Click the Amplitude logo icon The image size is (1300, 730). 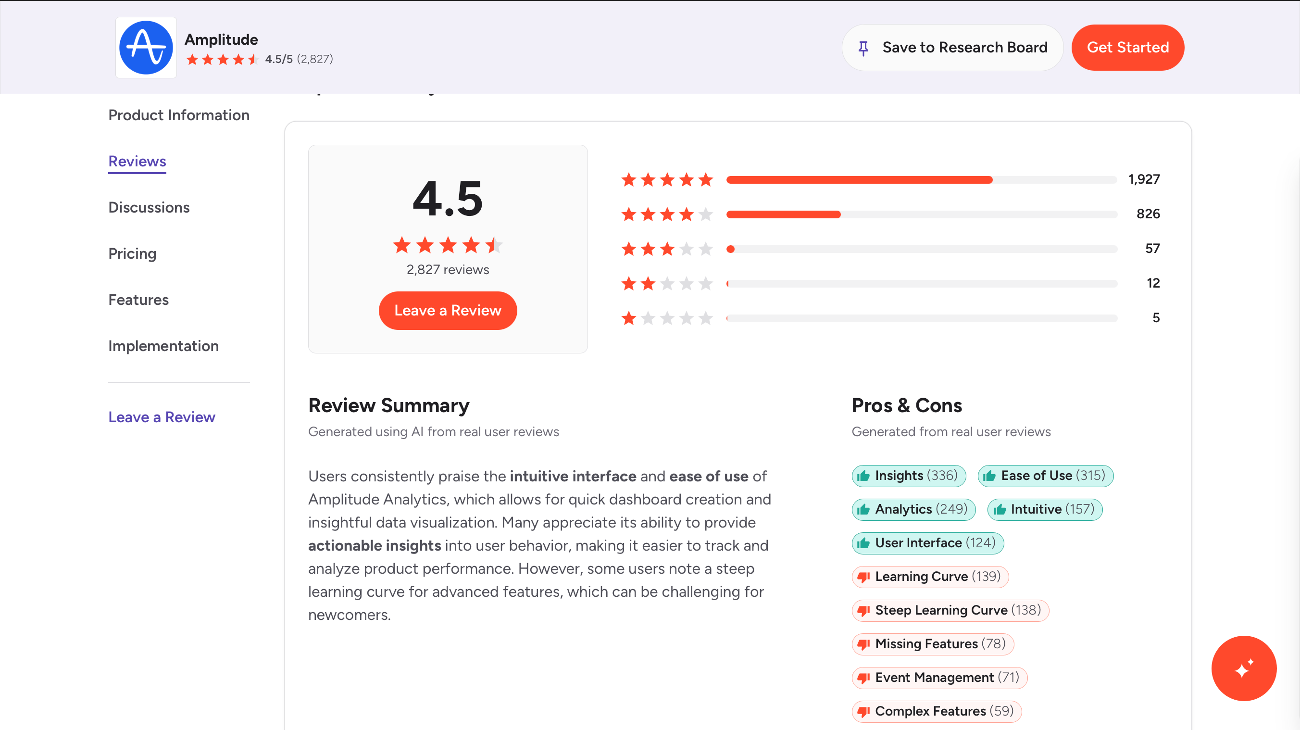point(146,48)
